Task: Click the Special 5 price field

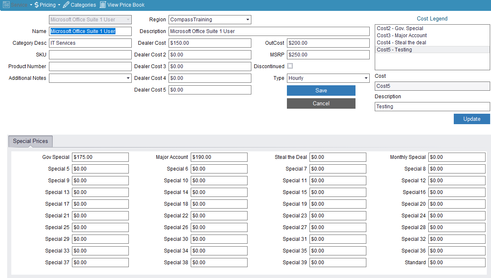Action: [100, 169]
